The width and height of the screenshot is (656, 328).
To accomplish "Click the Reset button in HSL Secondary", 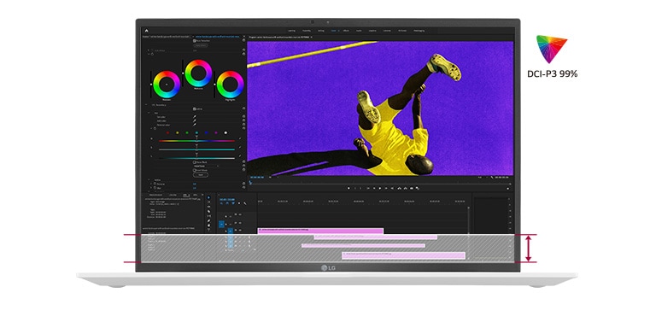I will point(201,175).
